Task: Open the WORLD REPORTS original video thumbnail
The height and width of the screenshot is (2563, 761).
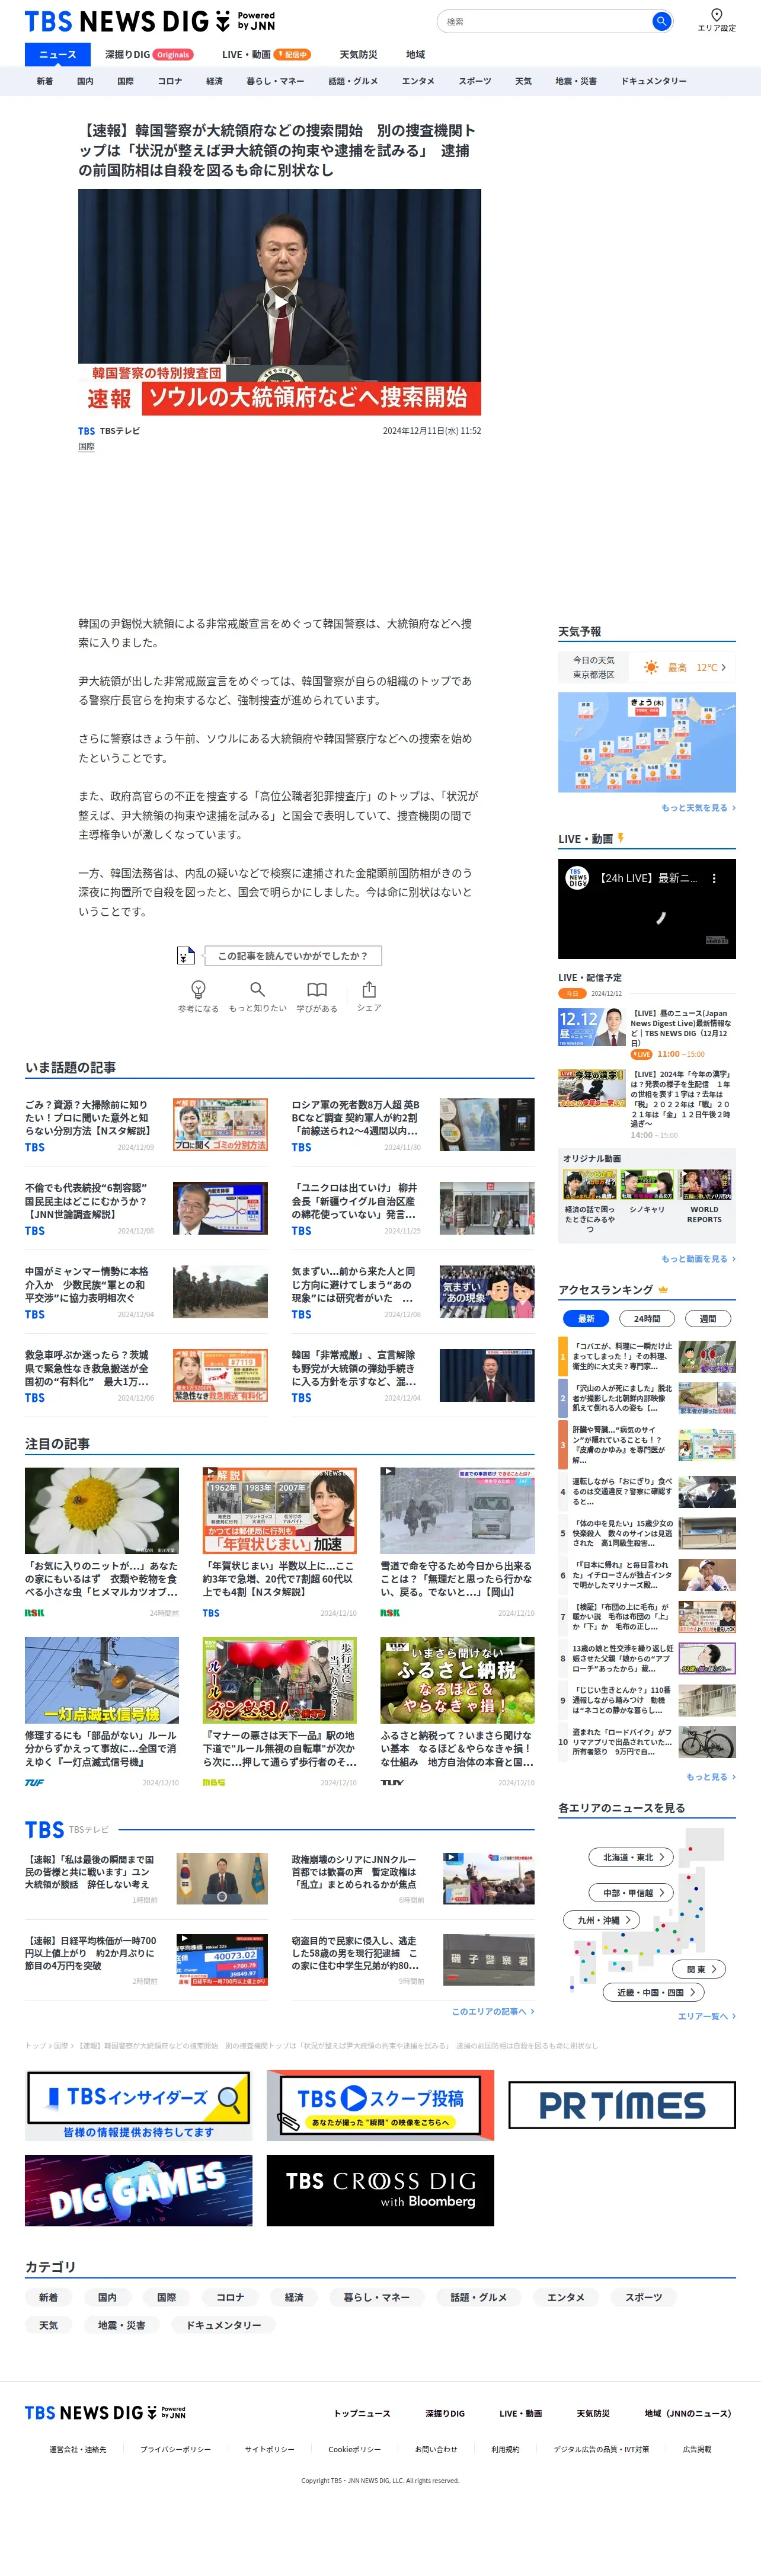Action: tap(704, 1184)
